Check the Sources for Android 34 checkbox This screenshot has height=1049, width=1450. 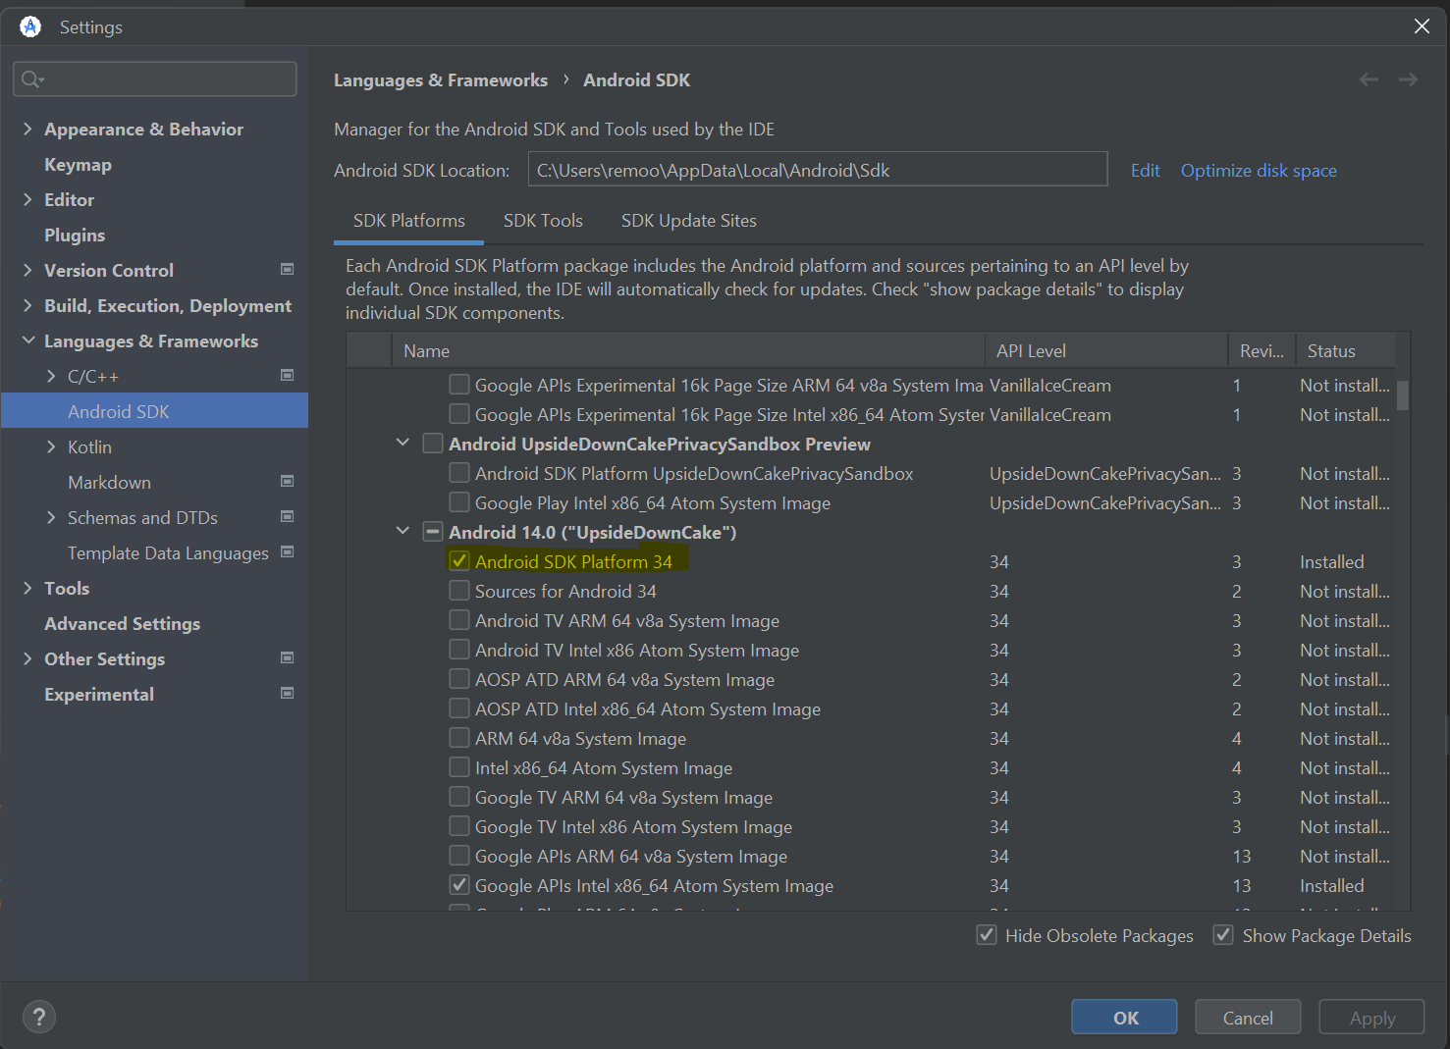[458, 590]
